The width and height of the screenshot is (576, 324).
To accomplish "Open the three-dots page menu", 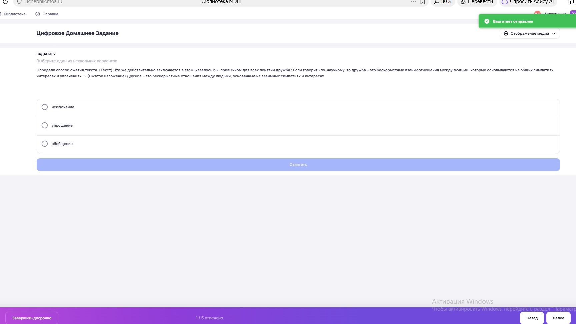I will tap(413, 1).
